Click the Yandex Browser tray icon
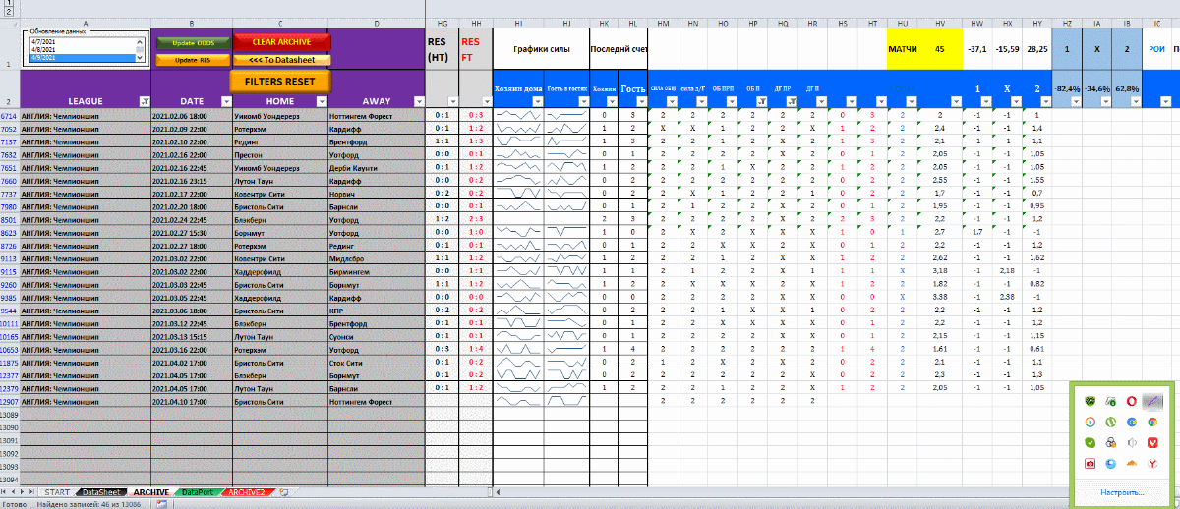Viewport: 1180px width, 509px height. point(1153,463)
